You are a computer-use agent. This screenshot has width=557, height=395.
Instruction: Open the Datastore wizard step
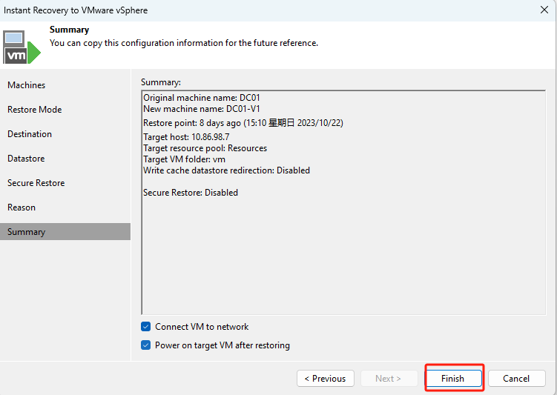tap(65, 159)
